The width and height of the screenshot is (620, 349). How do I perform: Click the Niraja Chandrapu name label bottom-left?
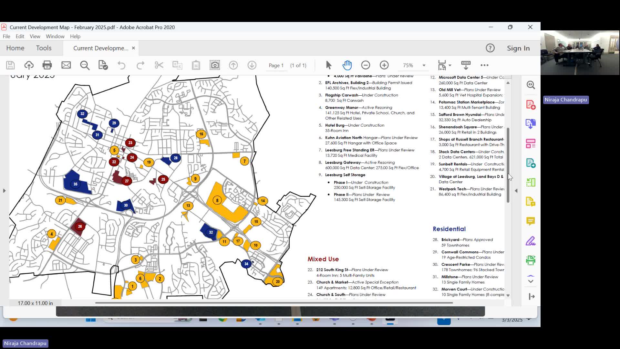(x=26, y=343)
